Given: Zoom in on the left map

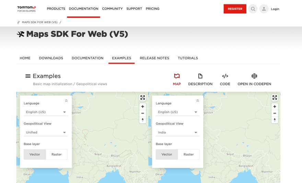Looking at the screenshot, I should (142, 107).
